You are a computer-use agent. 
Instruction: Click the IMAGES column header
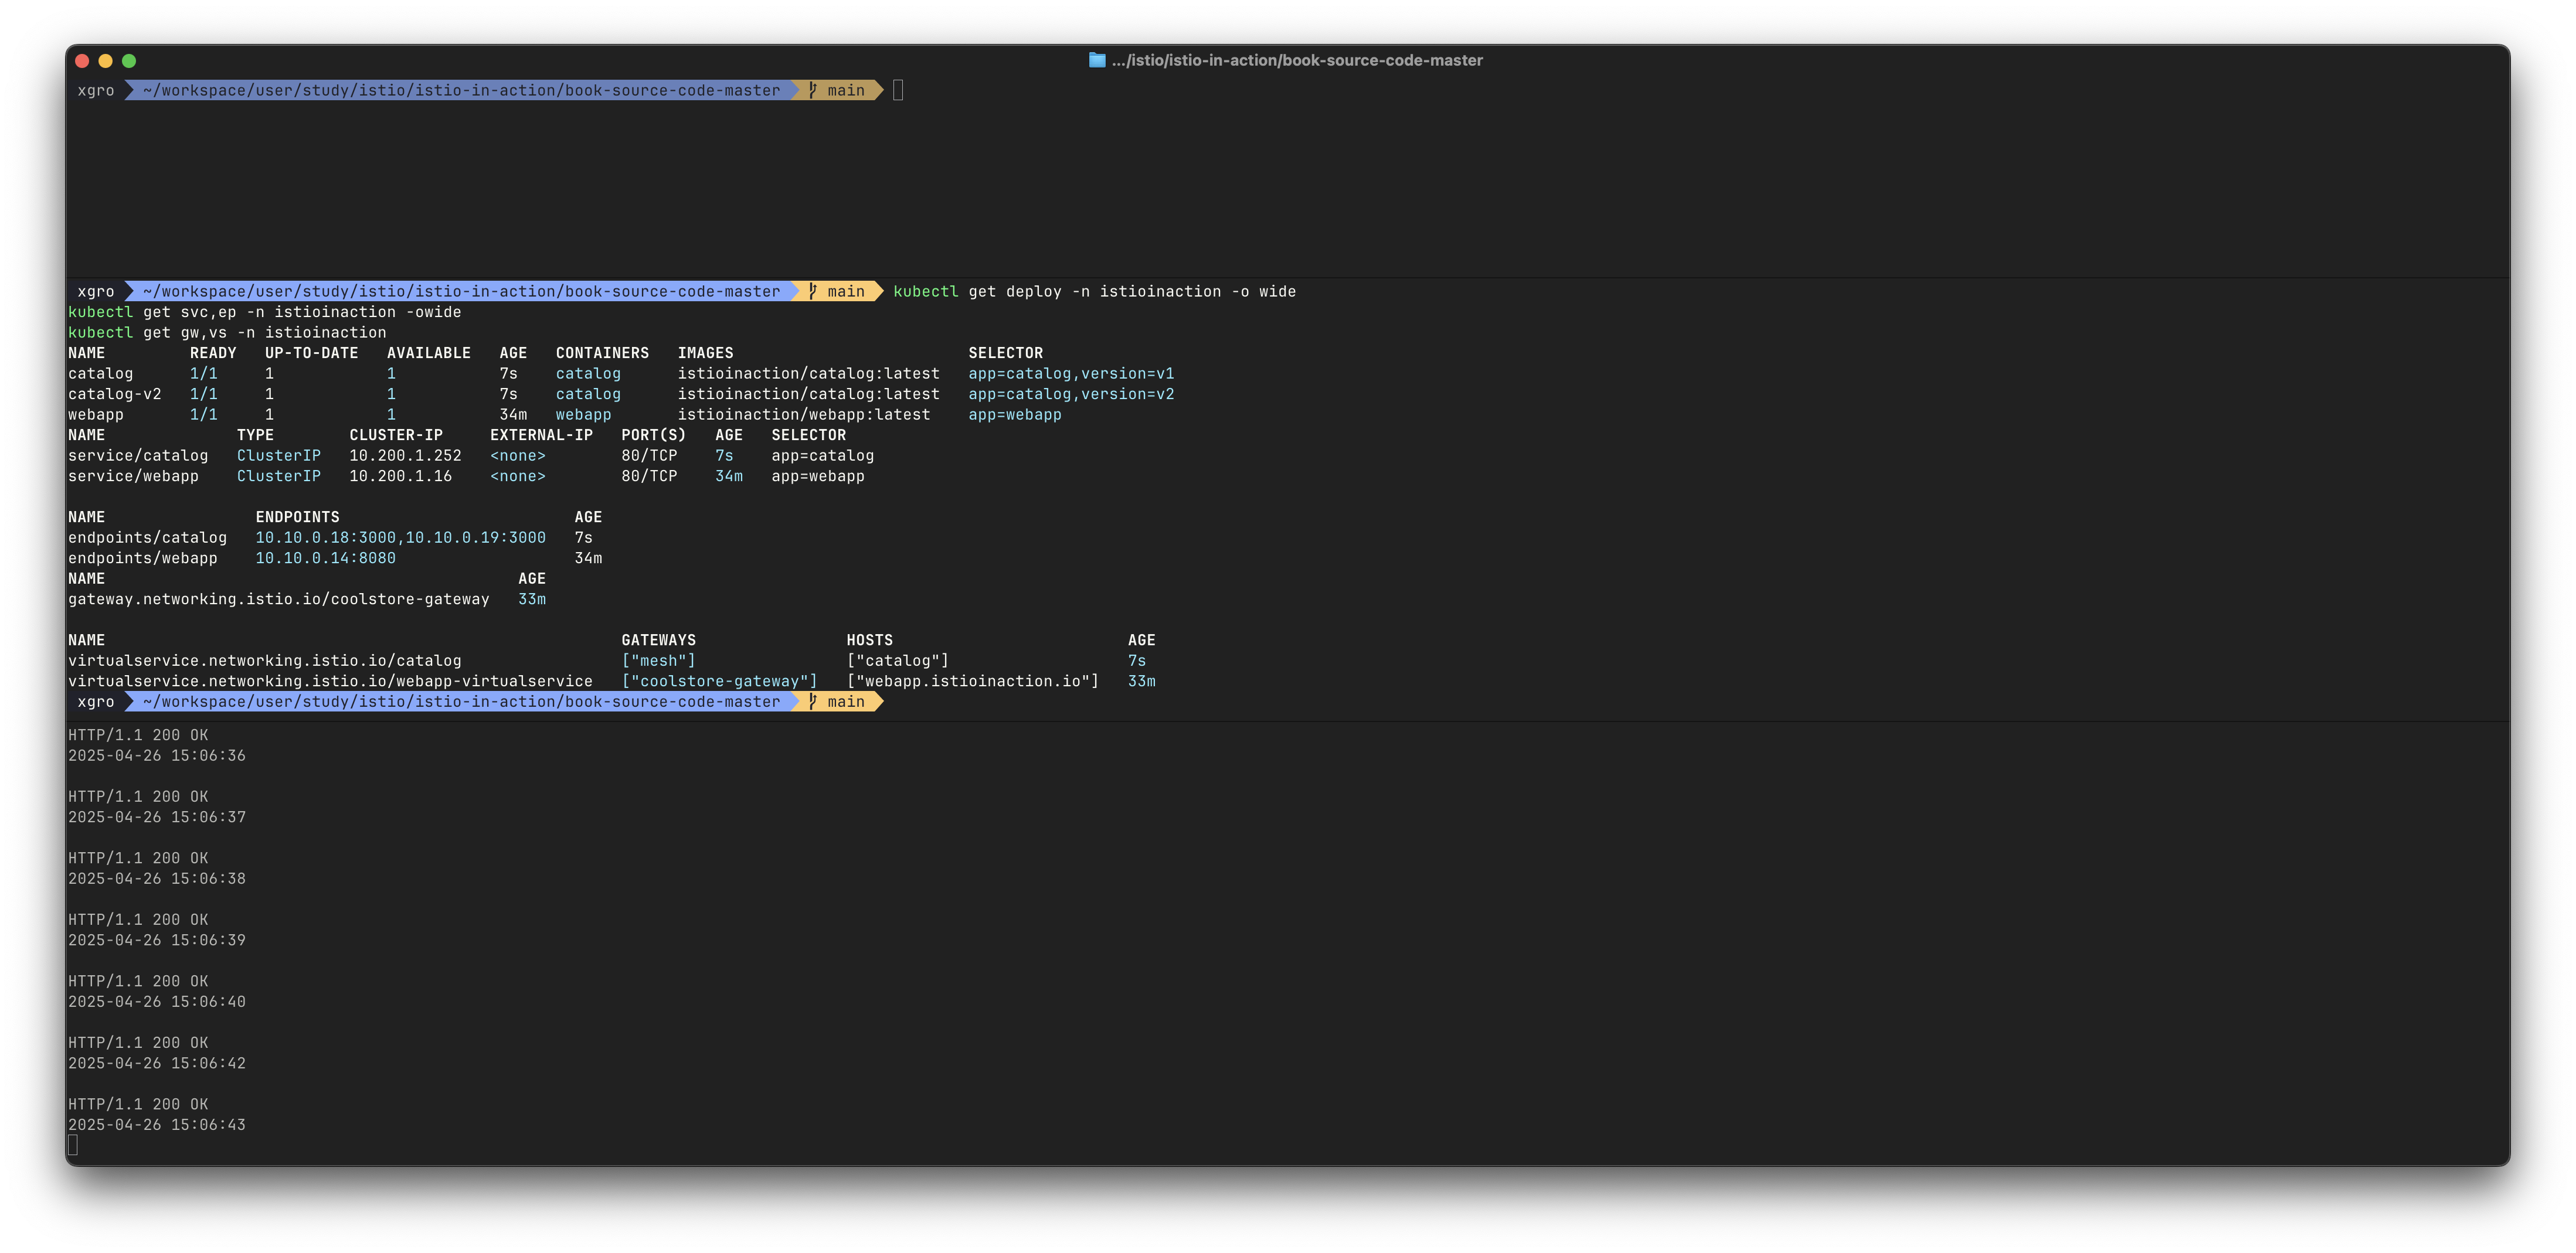coord(705,353)
